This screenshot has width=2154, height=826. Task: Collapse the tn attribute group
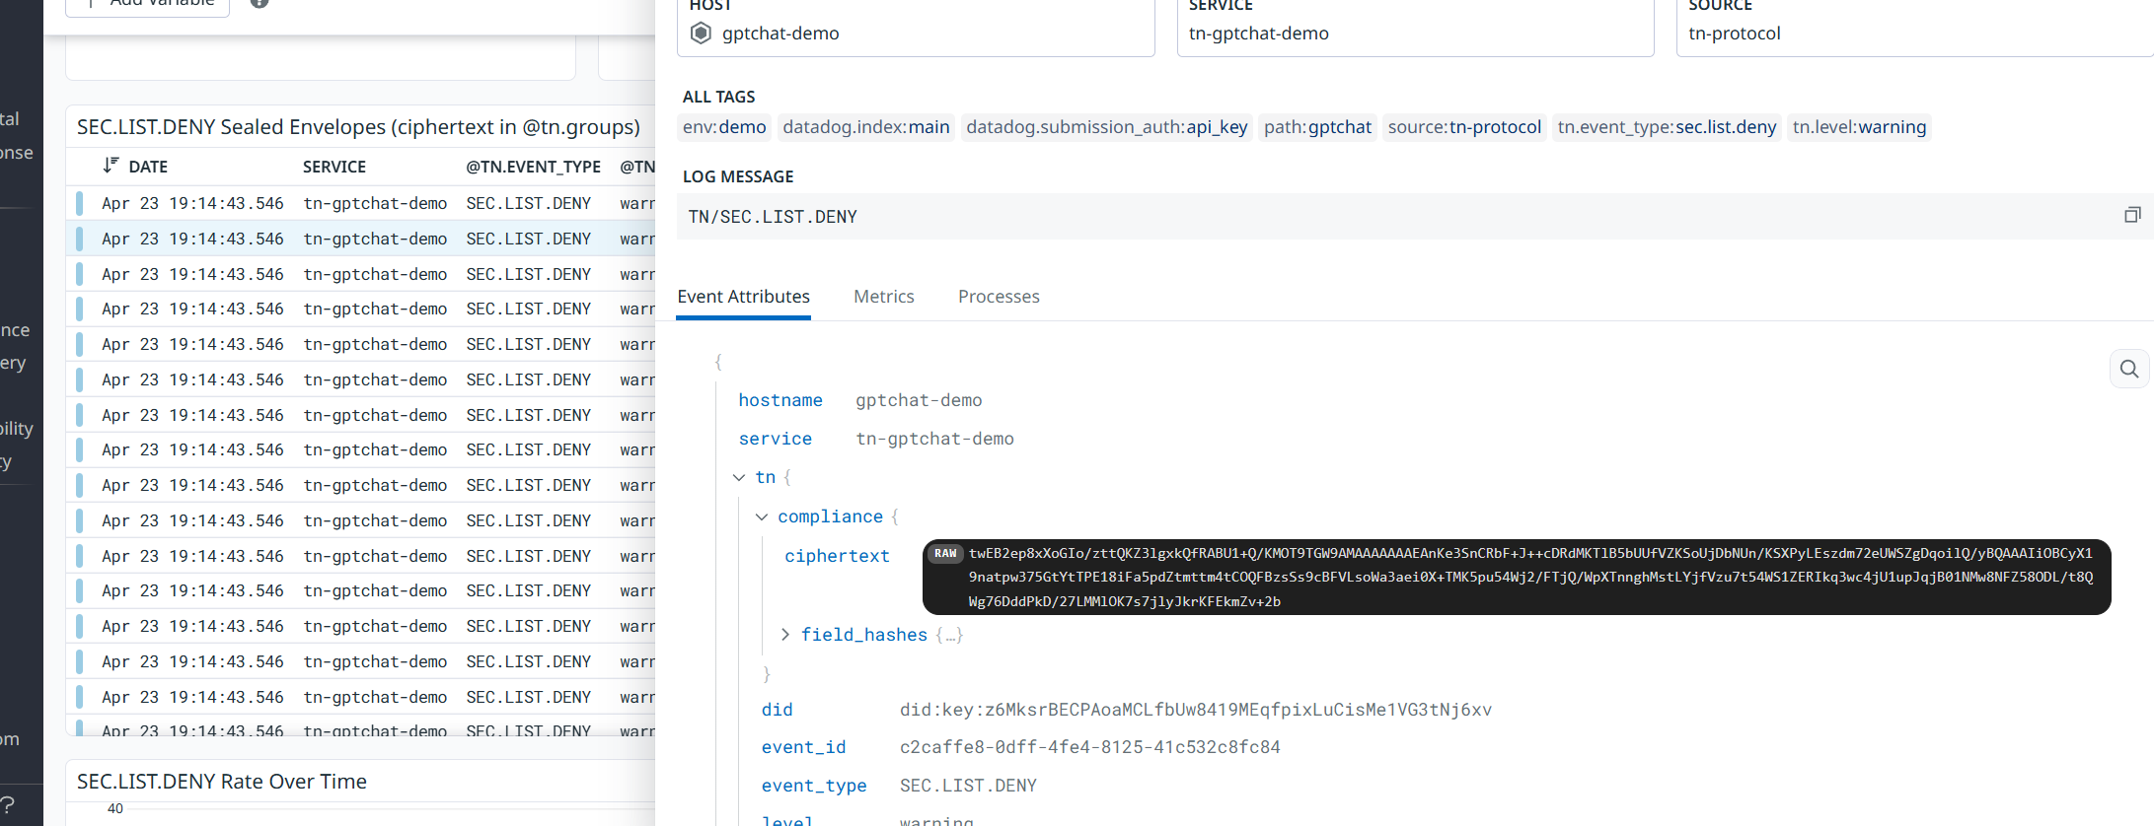tap(739, 477)
